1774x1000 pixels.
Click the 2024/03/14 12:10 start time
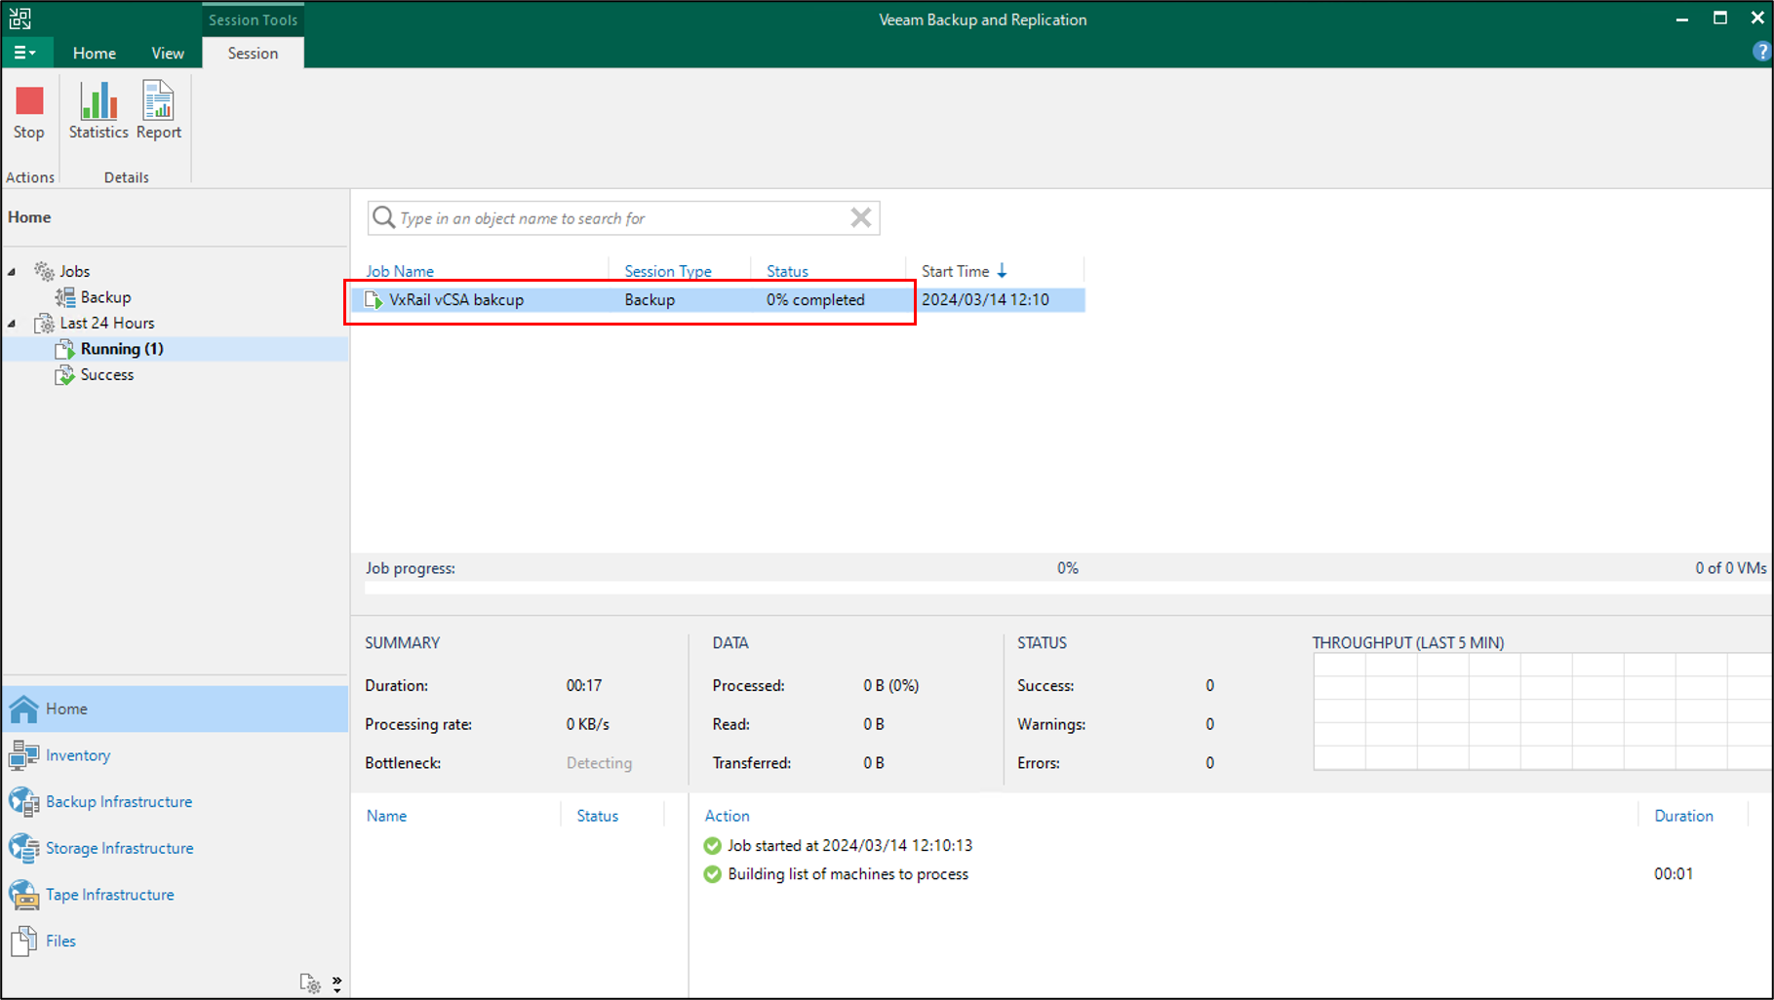click(985, 300)
